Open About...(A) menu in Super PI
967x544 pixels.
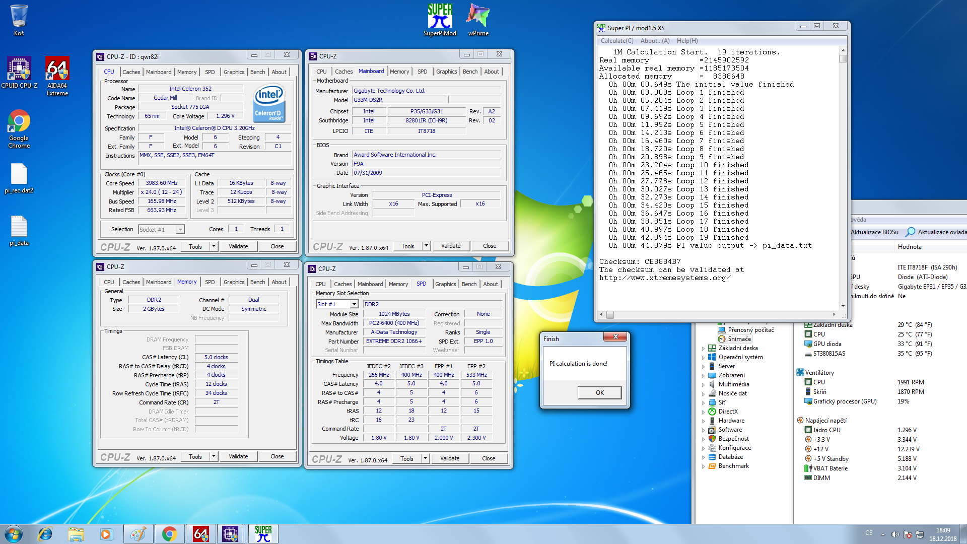[655, 41]
